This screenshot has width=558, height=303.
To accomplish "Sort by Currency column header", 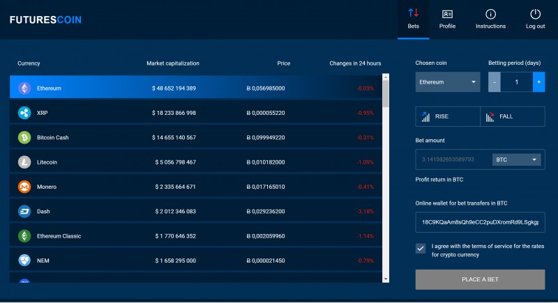I will (x=29, y=63).
